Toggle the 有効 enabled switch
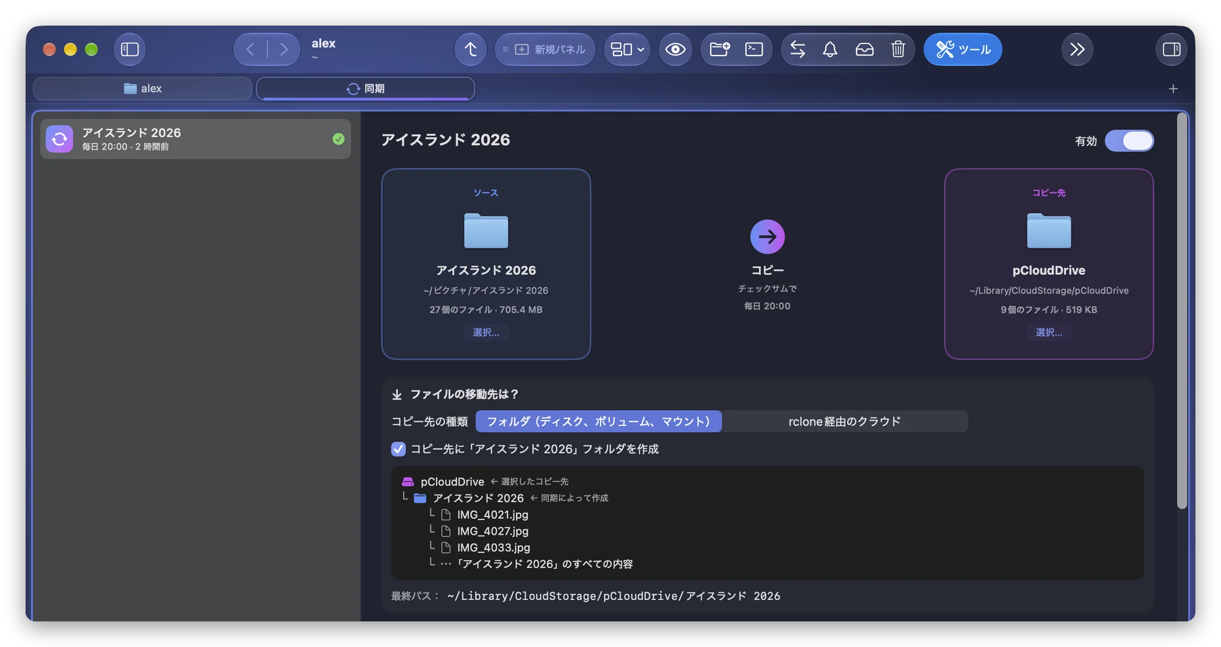The height and width of the screenshot is (647, 1221). pyautogui.click(x=1129, y=141)
